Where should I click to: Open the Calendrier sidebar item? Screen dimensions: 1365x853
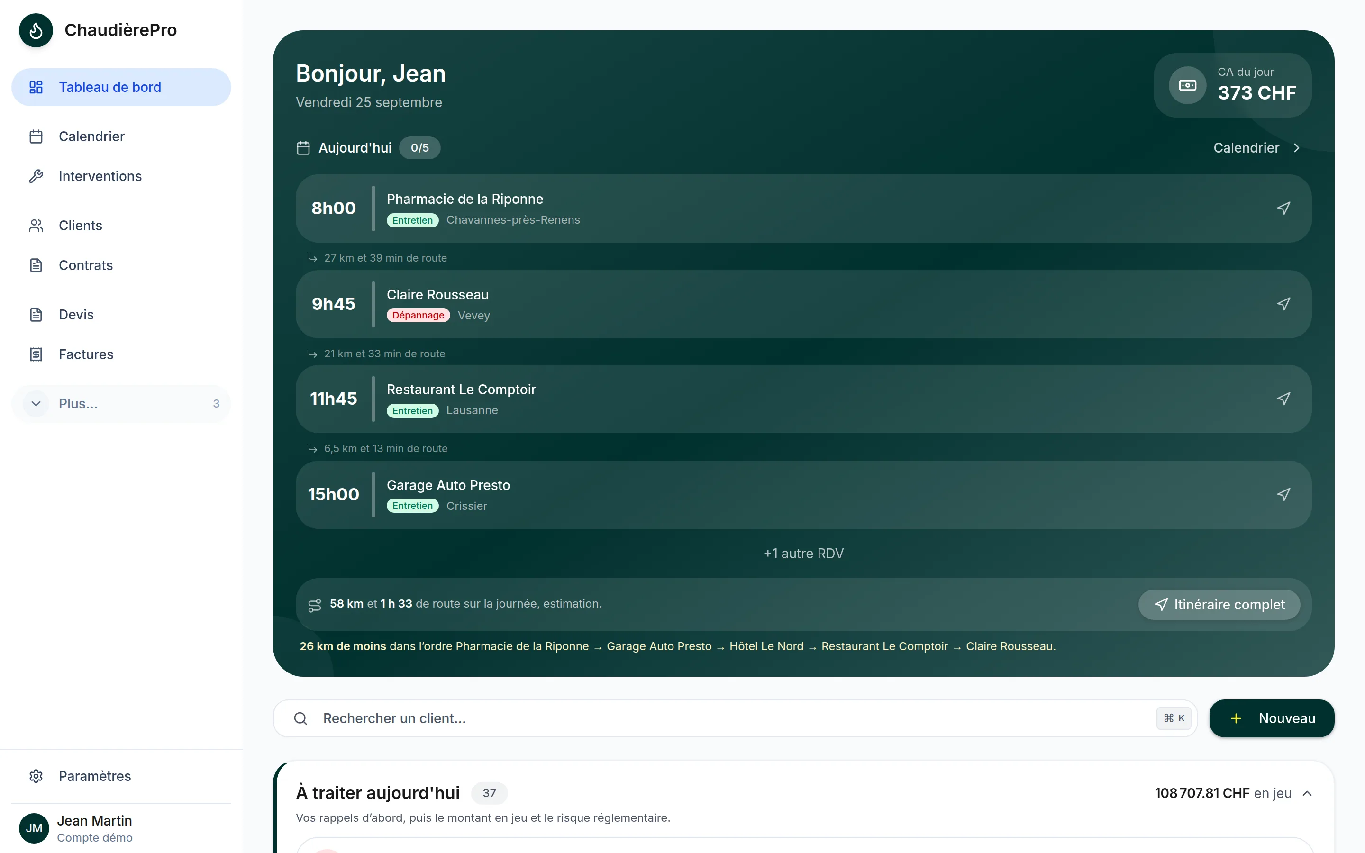click(x=121, y=136)
